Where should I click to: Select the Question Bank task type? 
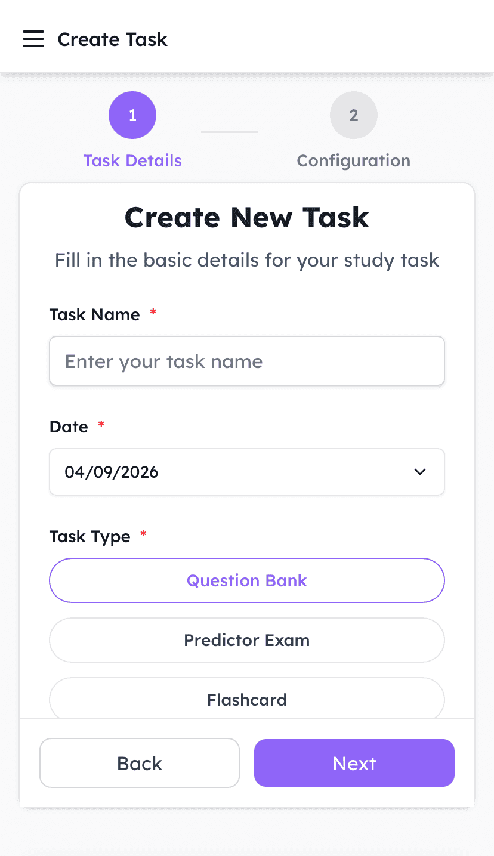click(247, 580)
